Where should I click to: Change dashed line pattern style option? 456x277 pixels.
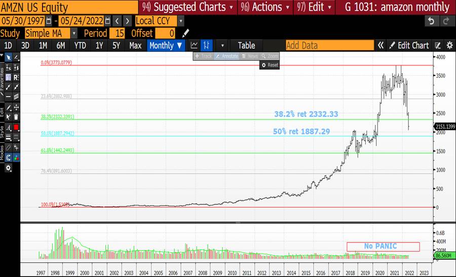tap(16, 137)
